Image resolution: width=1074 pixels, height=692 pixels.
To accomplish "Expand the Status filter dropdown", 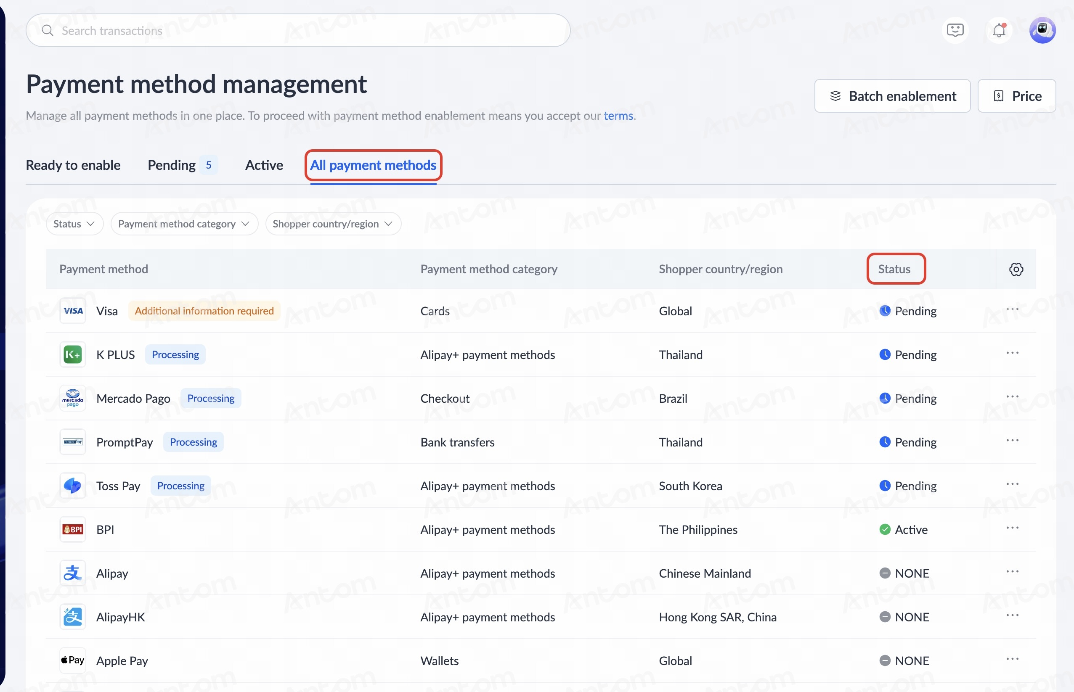I will pos(74,224).
